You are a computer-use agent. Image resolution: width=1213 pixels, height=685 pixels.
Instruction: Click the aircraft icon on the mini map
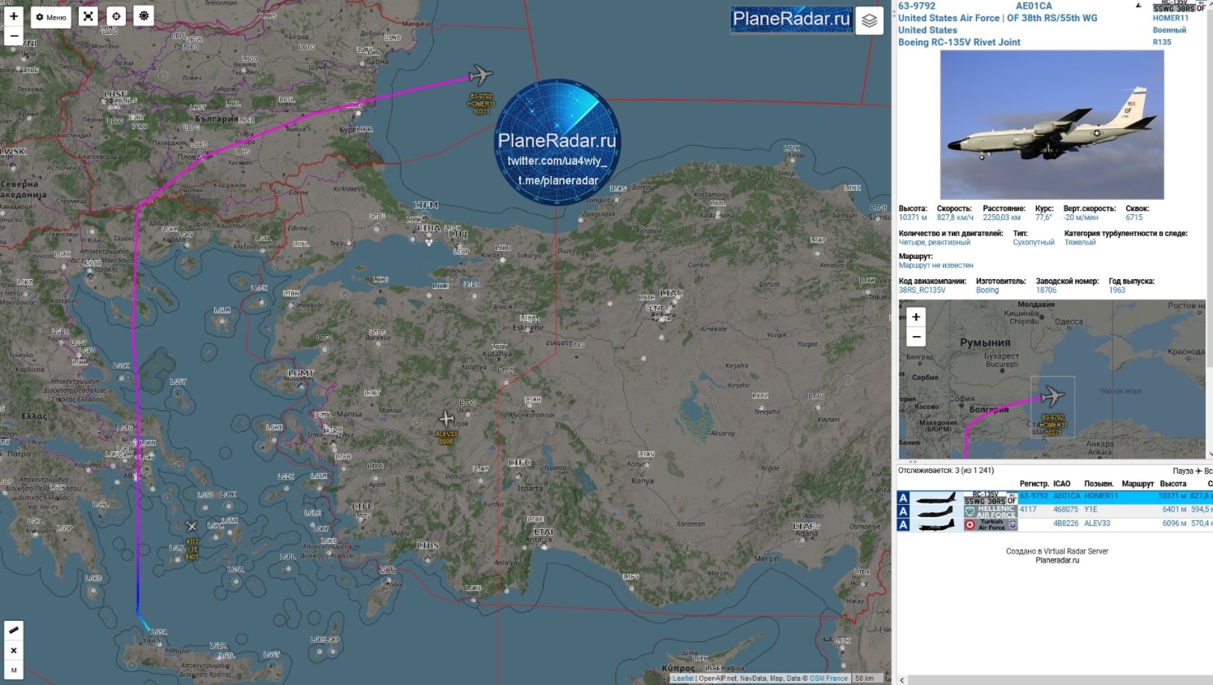[x=1052, y=396]
